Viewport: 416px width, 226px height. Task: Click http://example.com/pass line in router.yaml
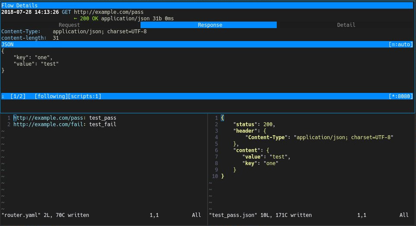(x=65, y=118)
